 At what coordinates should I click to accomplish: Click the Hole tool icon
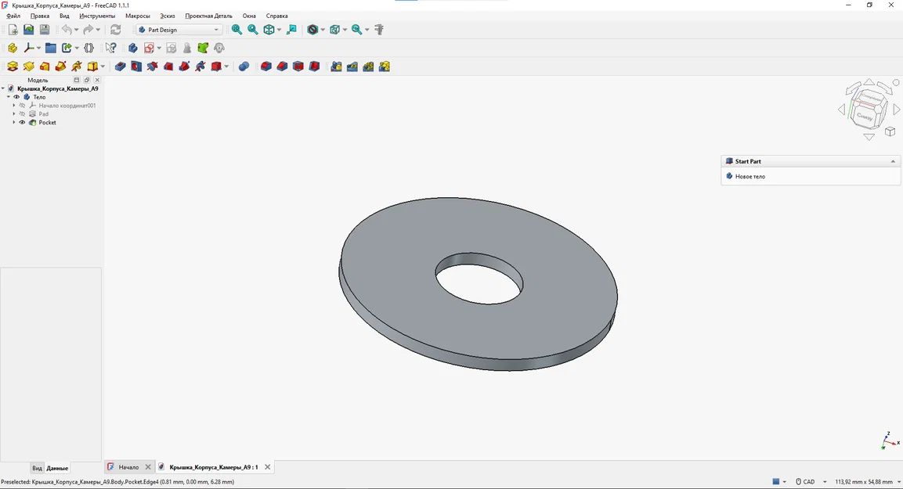136,67
